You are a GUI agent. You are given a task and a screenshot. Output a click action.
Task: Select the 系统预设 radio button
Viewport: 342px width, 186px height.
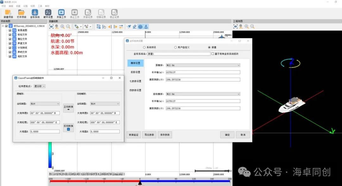point(144,47)
